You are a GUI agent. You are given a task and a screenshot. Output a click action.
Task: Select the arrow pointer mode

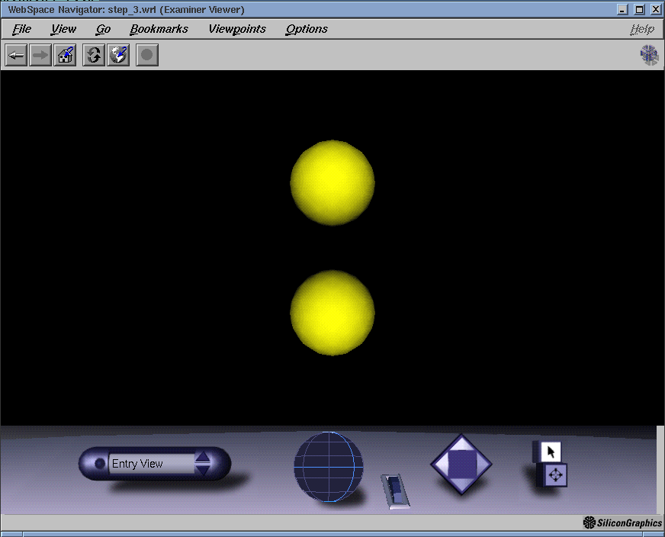[551, 452]
